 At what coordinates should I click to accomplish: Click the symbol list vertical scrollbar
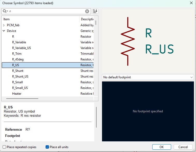[x=96, y=23]
